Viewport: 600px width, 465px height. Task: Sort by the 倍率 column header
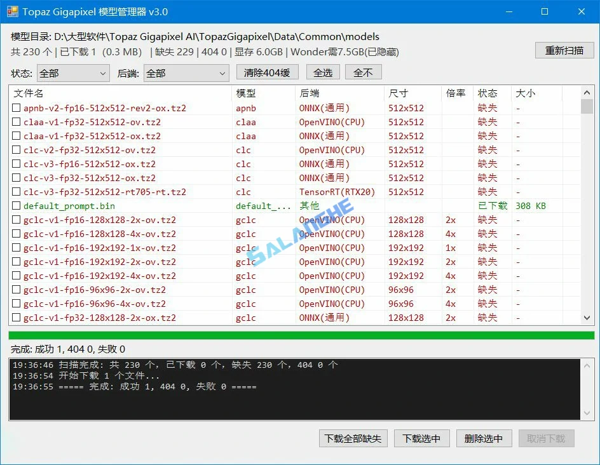457,93
